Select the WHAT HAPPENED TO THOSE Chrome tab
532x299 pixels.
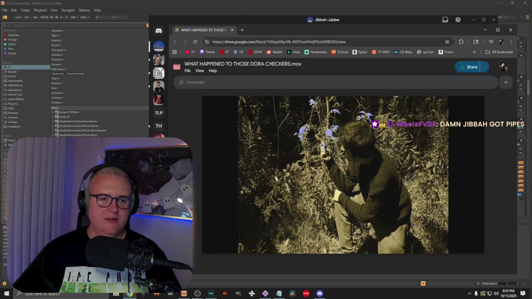204,30
